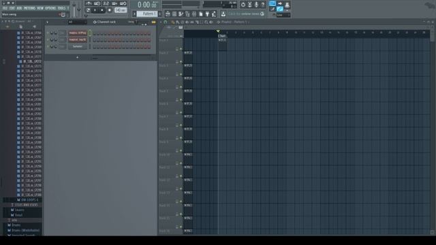Switch between pattern and song mode

88,10
